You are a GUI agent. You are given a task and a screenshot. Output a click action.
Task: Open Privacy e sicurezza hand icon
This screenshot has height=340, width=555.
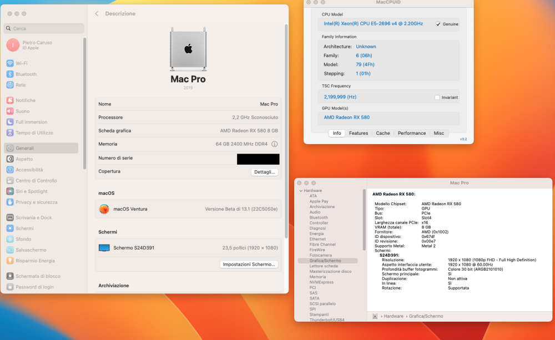pos(10,202)
